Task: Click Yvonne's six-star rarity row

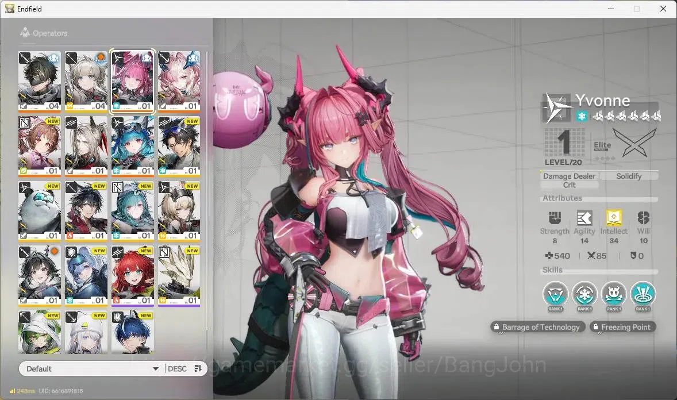Action: point(626,116)
